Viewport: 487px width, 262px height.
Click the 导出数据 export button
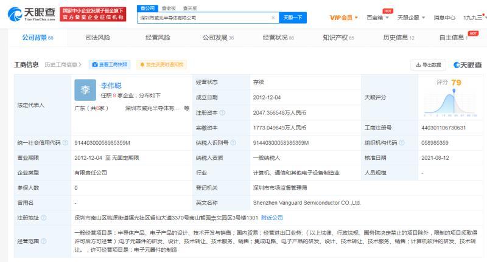430,64
